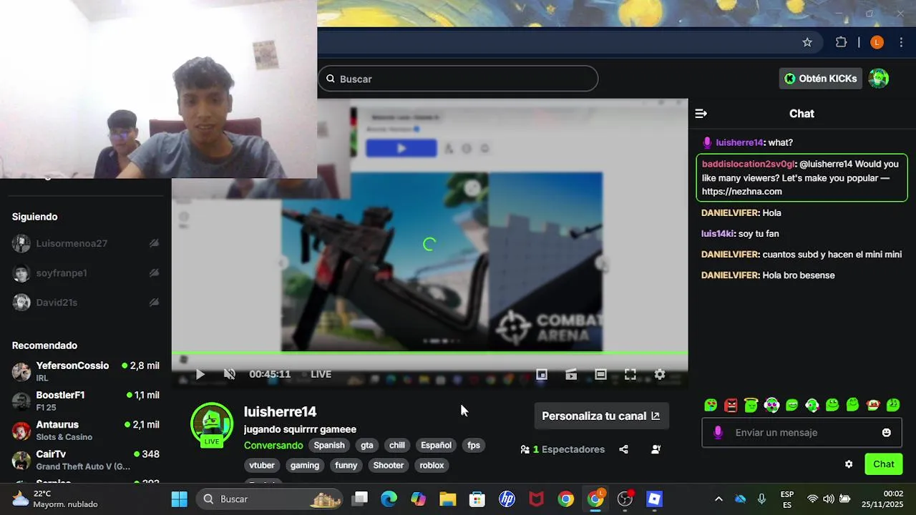The image size is (916, 515).
Task: Insert the red-haired crying emote
Action: [873, 405]
